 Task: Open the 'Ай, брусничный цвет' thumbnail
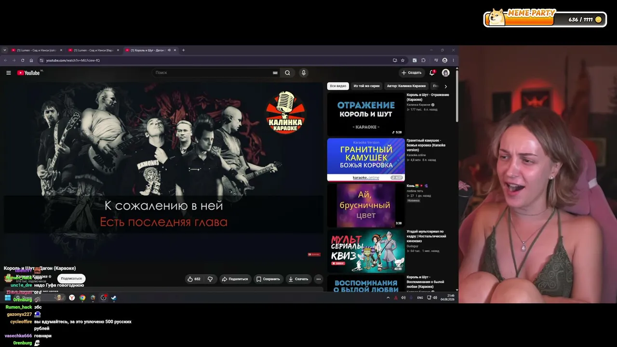(x=366, y=205)
